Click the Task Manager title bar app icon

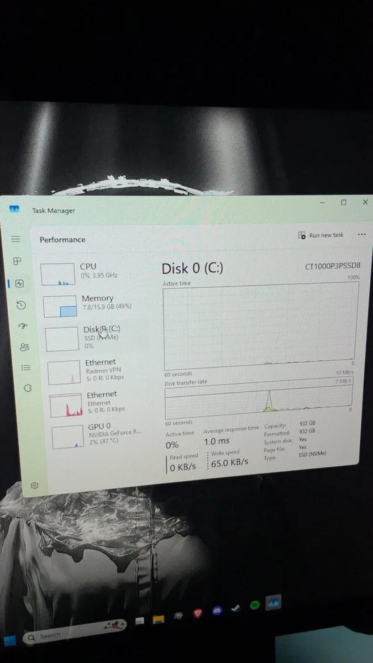click(x=14, y=209)
